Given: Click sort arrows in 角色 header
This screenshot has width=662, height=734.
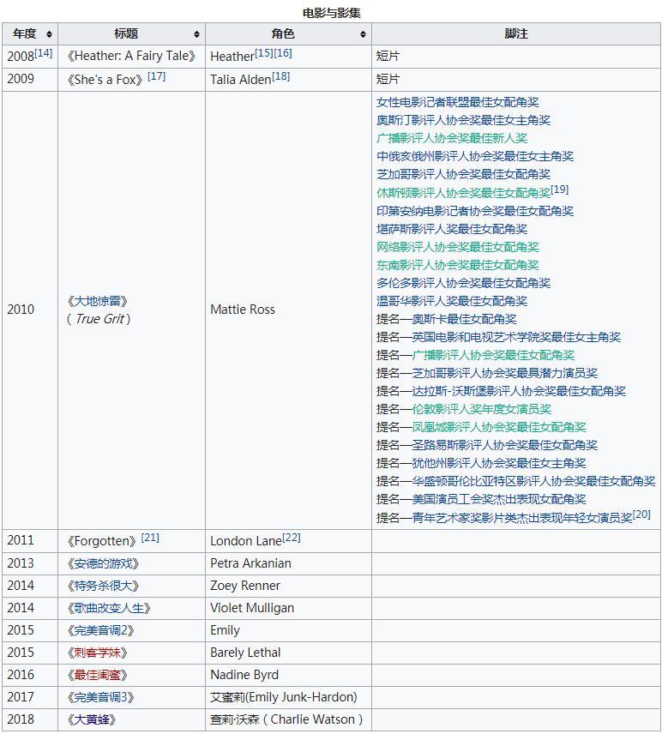Looking at the screenshot, I should (x=363, y=34).
